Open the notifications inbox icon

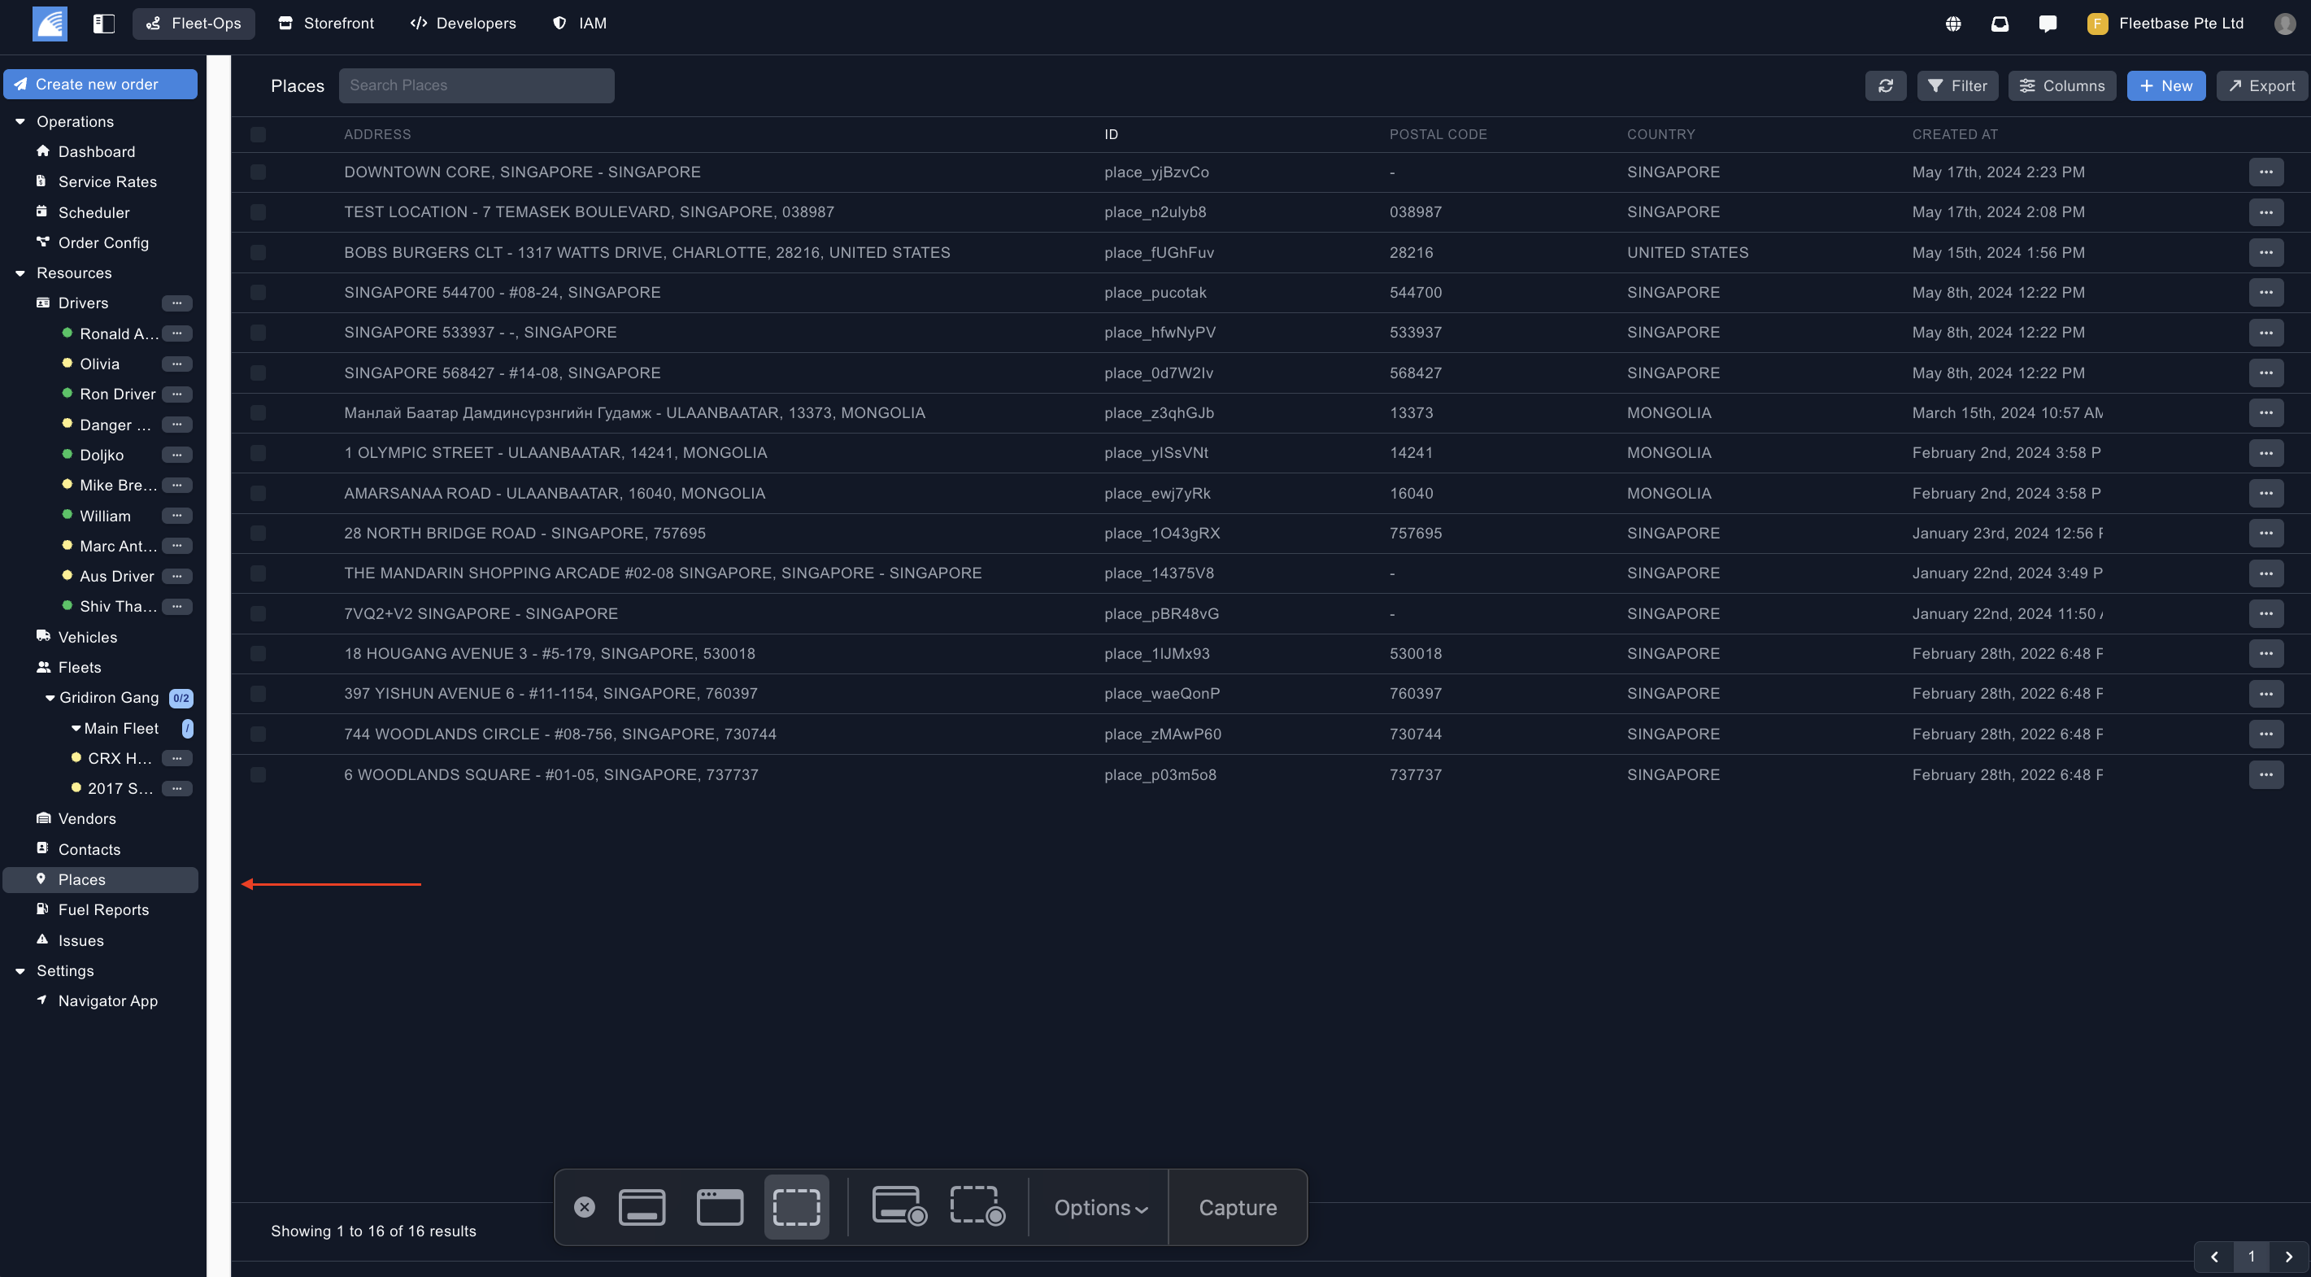2000,24
